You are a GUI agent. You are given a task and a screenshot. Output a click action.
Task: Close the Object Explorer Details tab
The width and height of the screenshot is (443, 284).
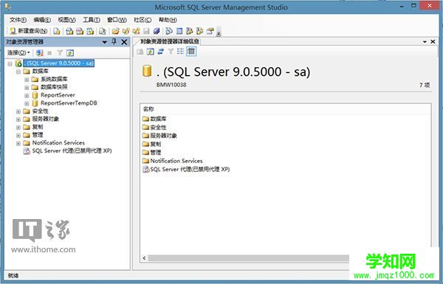(x=433, y=41)
